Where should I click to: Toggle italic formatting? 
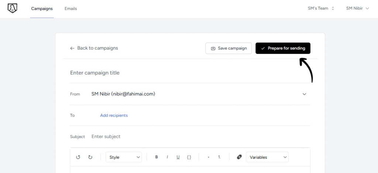click(167, 157)
